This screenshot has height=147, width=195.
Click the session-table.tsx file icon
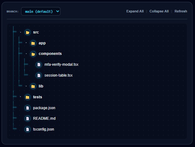coord(39,75)
